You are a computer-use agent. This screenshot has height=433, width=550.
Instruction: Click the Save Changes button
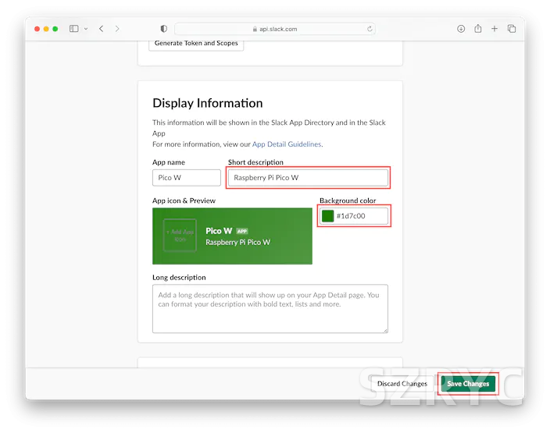[x=467, y=384]
